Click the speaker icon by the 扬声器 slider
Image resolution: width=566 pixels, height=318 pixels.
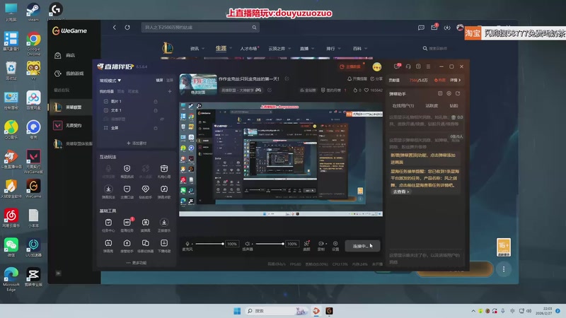point(247,244)
